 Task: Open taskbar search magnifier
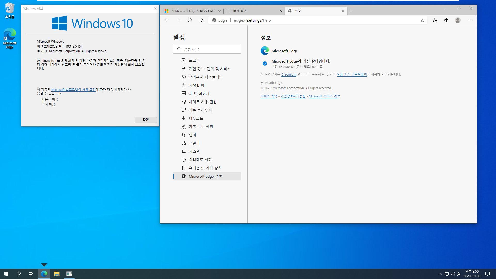[x=19, y=274]
